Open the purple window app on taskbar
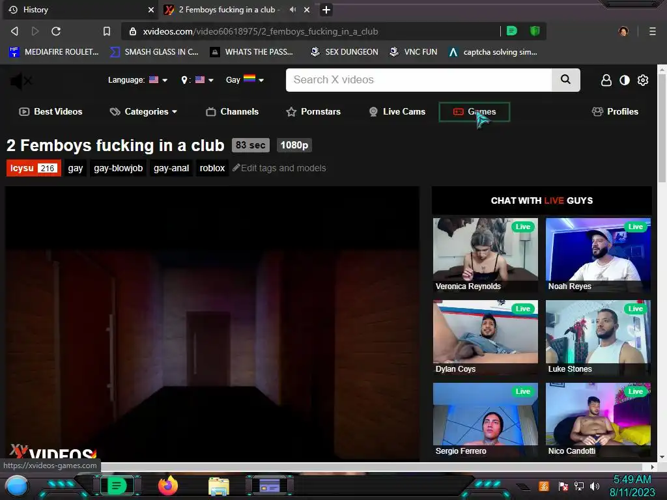Image resolution: width=667 pixels, height=500 pixels. point(270,486)
